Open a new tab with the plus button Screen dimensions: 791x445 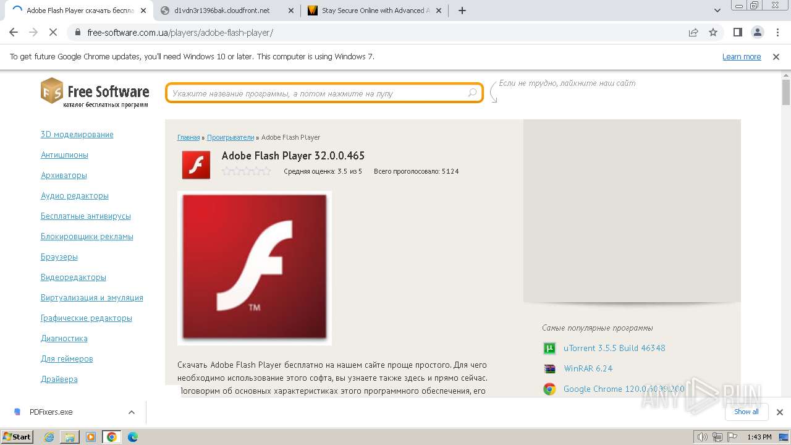point(462,11)
